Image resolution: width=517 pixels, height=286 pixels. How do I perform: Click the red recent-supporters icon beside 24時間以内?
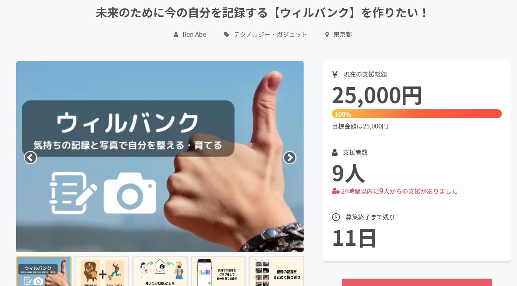coord(336,191)
